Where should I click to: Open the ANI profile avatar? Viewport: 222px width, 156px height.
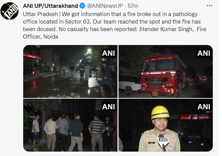coord(9,11)
